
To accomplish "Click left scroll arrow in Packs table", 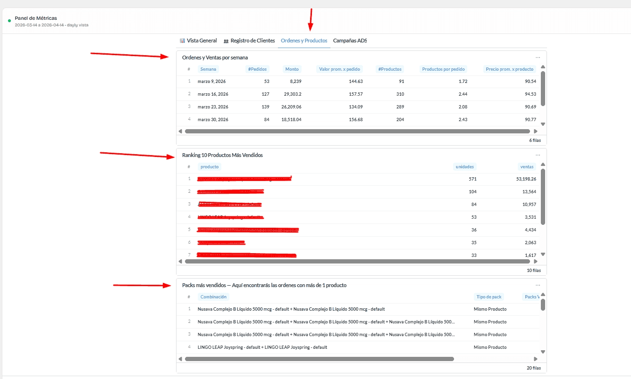I will point(180,359).
